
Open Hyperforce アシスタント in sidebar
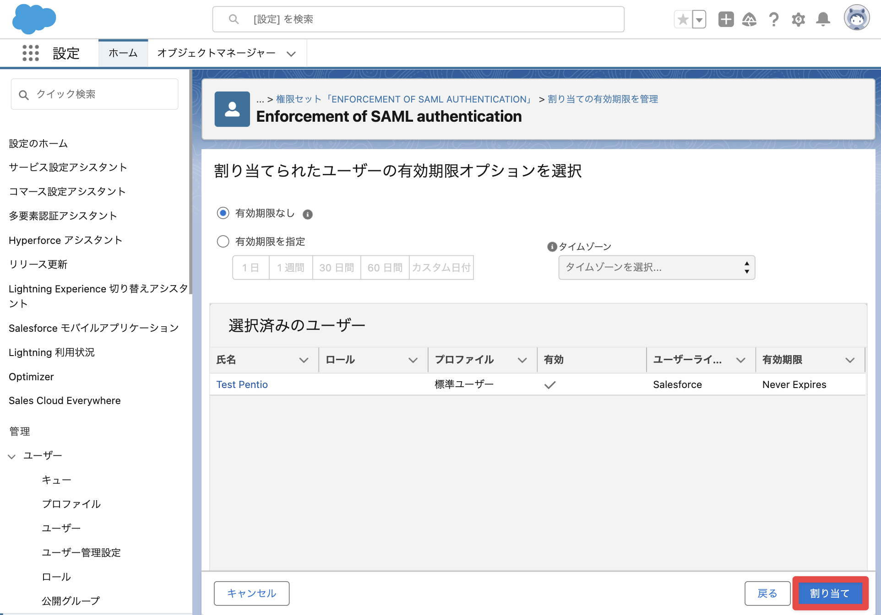[x=65, y=240]
